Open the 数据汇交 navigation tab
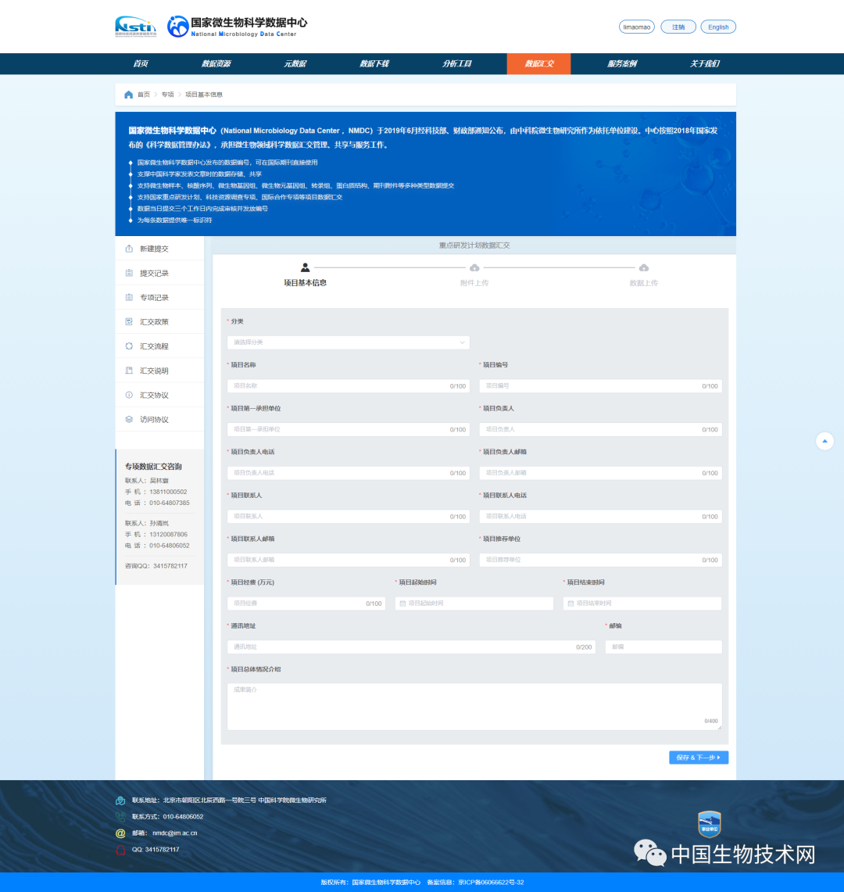The height and width of the screenshot is (892, 844). (x=538, y=64)
